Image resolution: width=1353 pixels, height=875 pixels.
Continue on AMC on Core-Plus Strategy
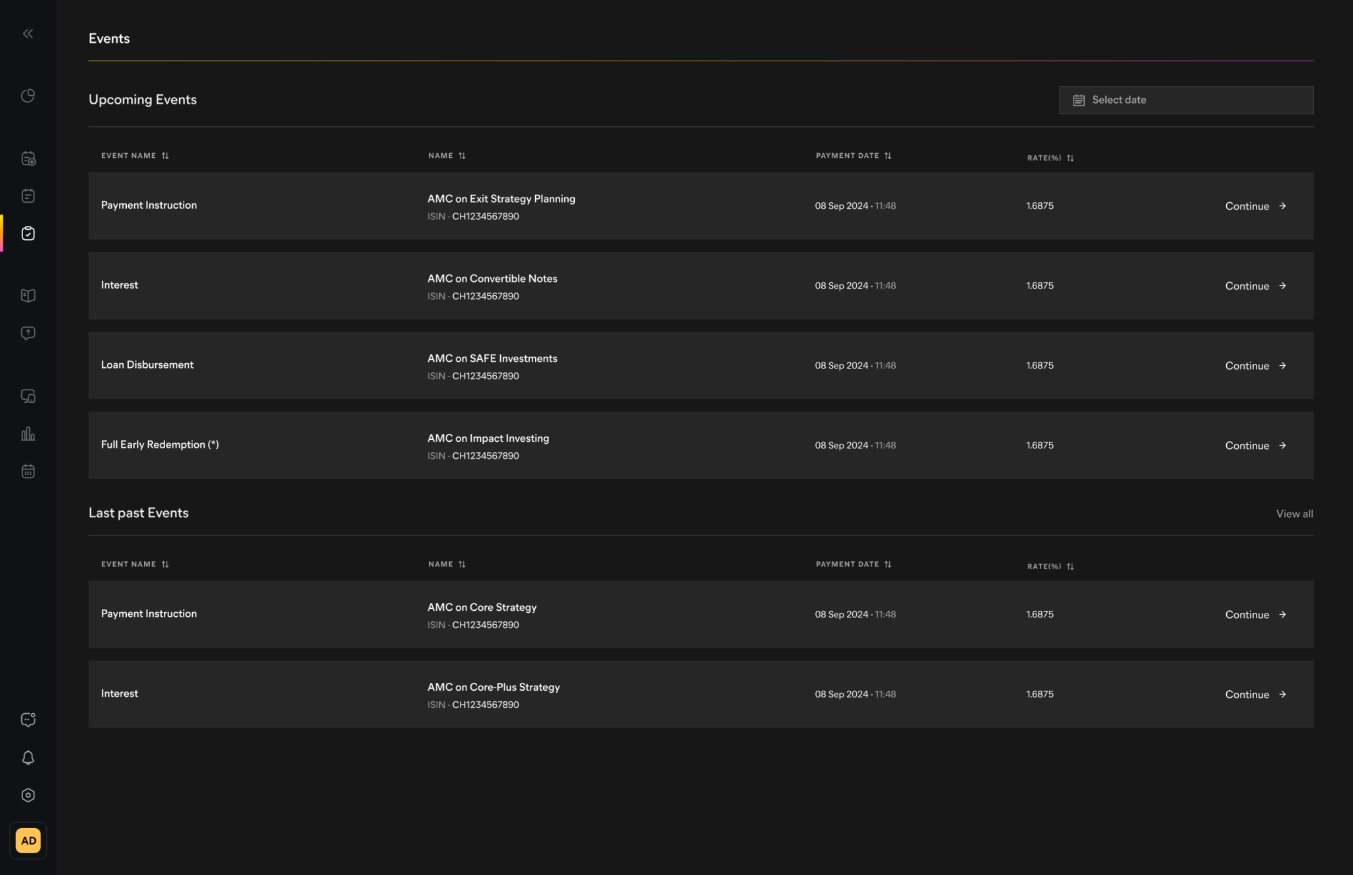click(1255, 695)
